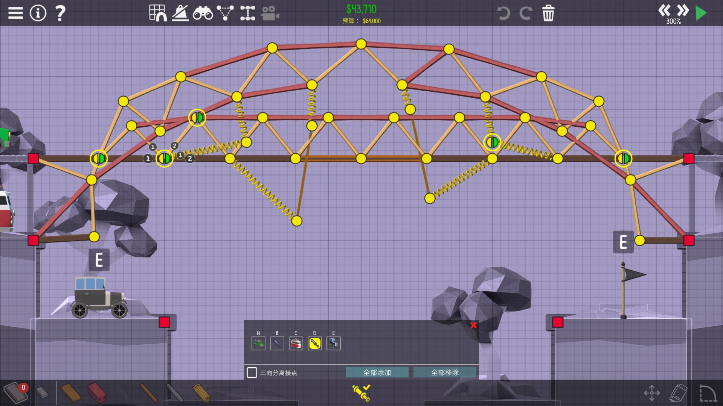Image resolution: width=723 pixels, height=406 pixels.
Task: Select the spring material in the bottom toolbar
Action: 201,392
